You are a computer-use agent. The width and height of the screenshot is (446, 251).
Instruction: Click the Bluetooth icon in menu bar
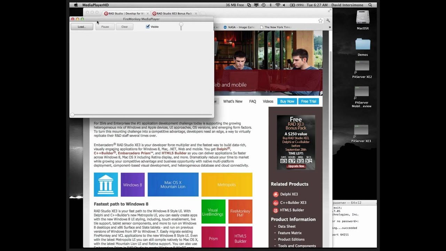click(x=271, y=5)
